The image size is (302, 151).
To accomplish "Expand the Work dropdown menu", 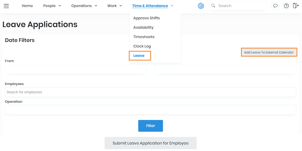I will point(114,6).
